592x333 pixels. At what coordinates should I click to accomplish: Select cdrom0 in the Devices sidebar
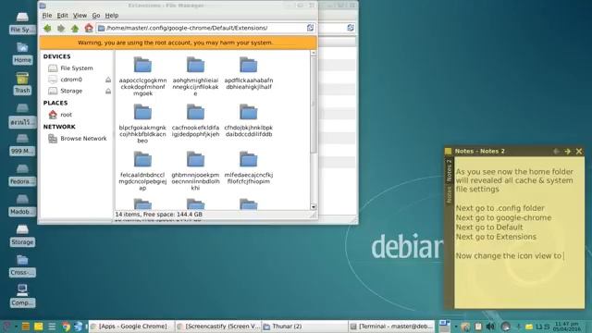tap(71, 80)
